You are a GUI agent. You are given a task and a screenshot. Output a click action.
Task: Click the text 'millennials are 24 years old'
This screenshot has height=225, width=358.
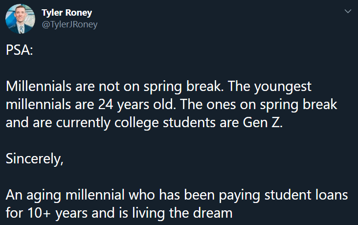(91, 105)
